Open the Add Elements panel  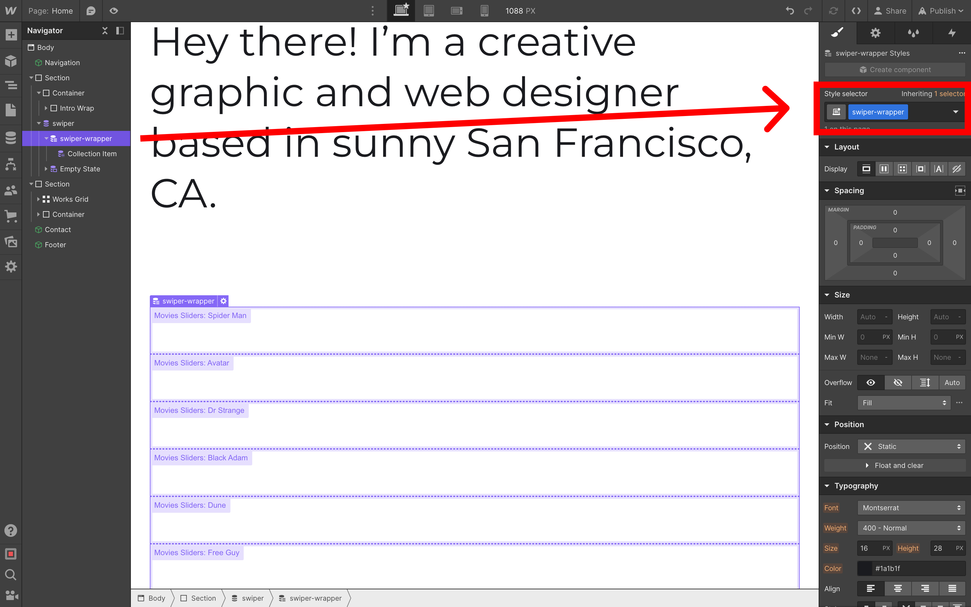pos(11,35)
